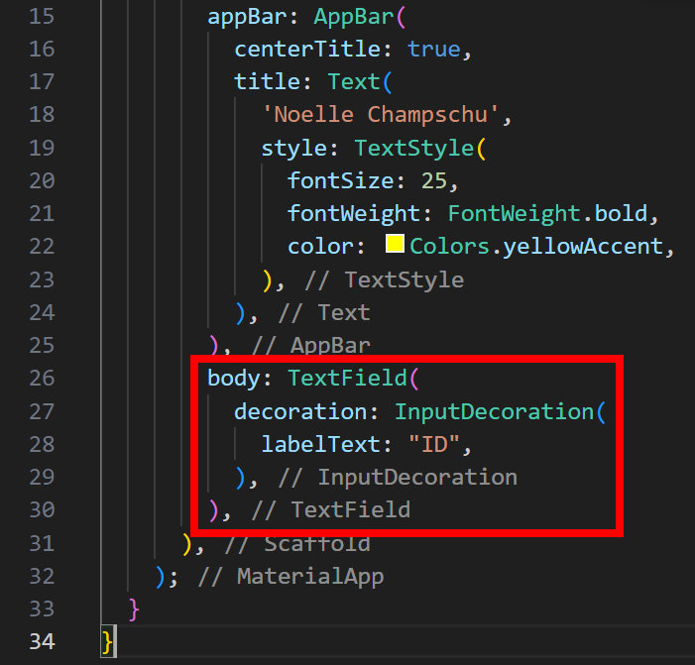
Task: Click the yellow closing brace on line 34
Action: click(107, 642)
